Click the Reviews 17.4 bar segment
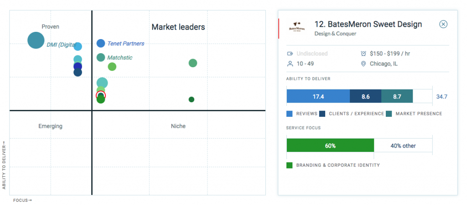 pos(318,97)
